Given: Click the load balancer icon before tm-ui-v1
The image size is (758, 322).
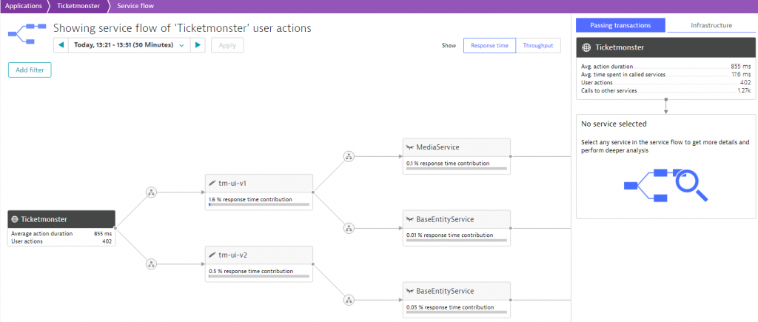Looking at the screenshot, I should click(151, 192).
